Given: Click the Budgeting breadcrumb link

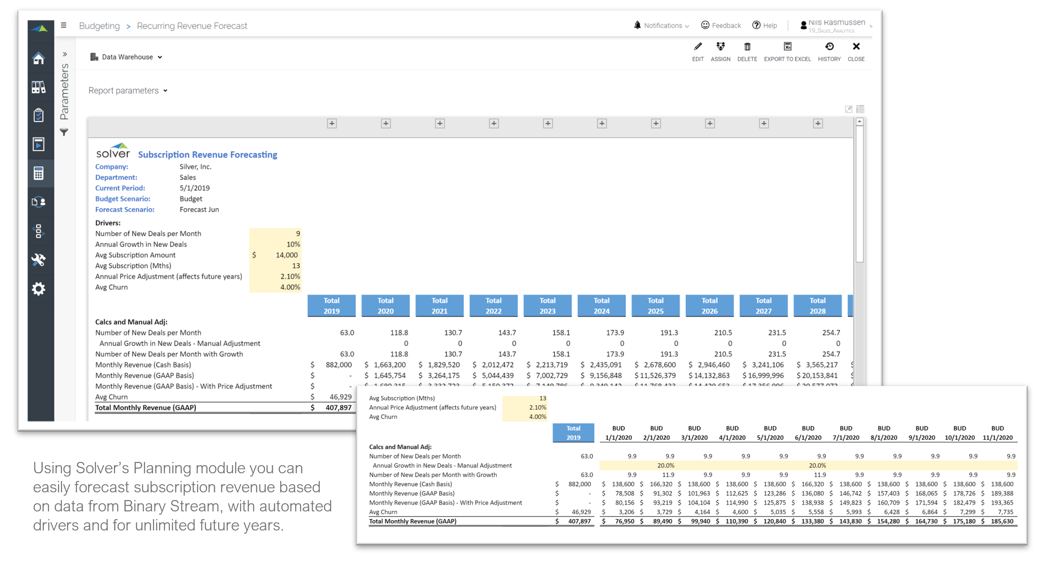Looking at the screenshot, I should 99,26.
